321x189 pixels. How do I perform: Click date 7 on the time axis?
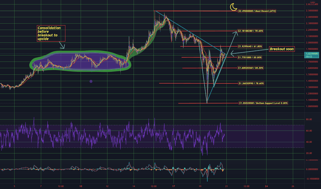41,186
